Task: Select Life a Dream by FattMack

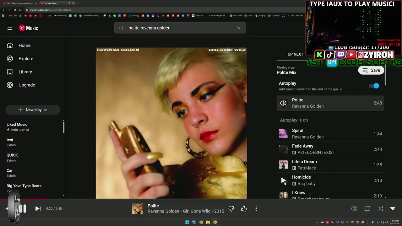Action: 330,165
